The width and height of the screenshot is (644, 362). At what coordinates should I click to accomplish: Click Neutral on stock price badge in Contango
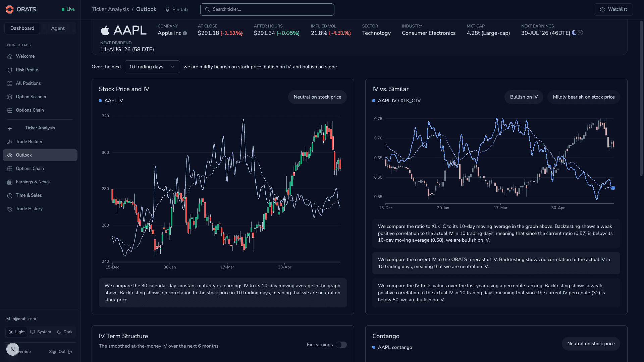tap(591, 344)
